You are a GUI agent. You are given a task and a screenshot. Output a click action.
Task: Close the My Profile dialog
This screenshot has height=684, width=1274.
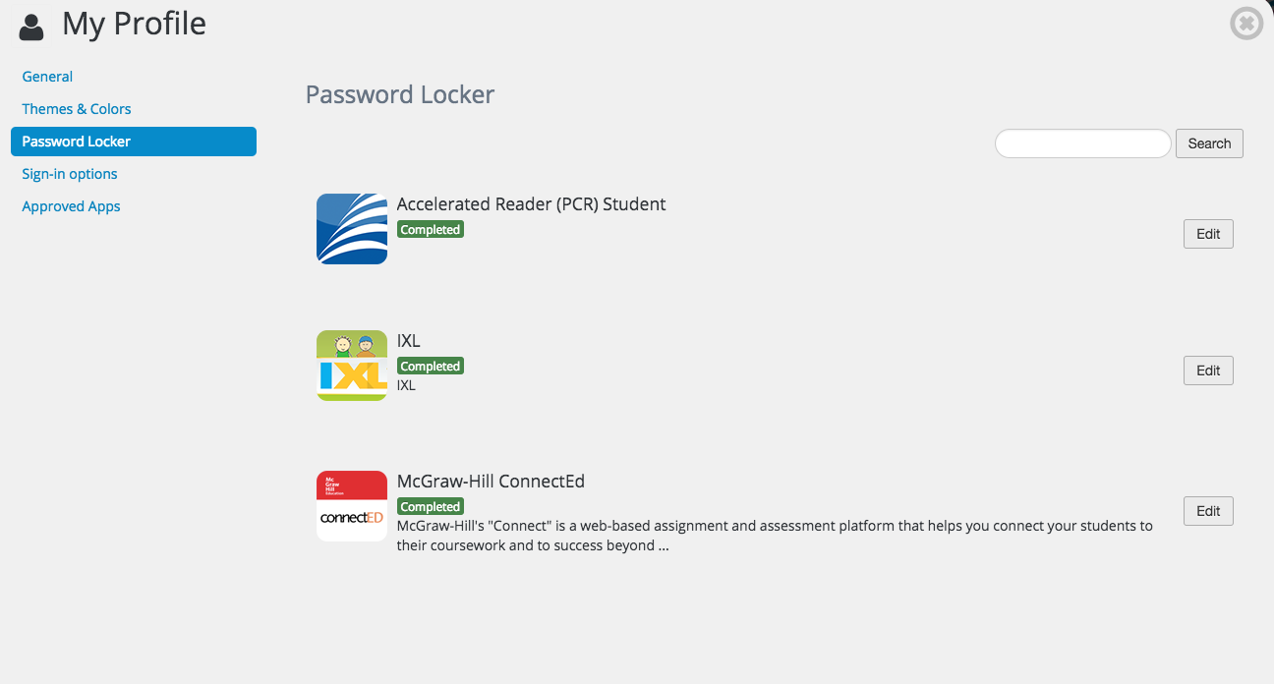pyautogui.click(x=1246, y=24)
